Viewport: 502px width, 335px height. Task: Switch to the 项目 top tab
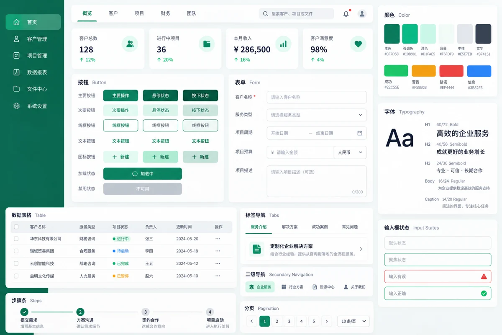[139, 13]
